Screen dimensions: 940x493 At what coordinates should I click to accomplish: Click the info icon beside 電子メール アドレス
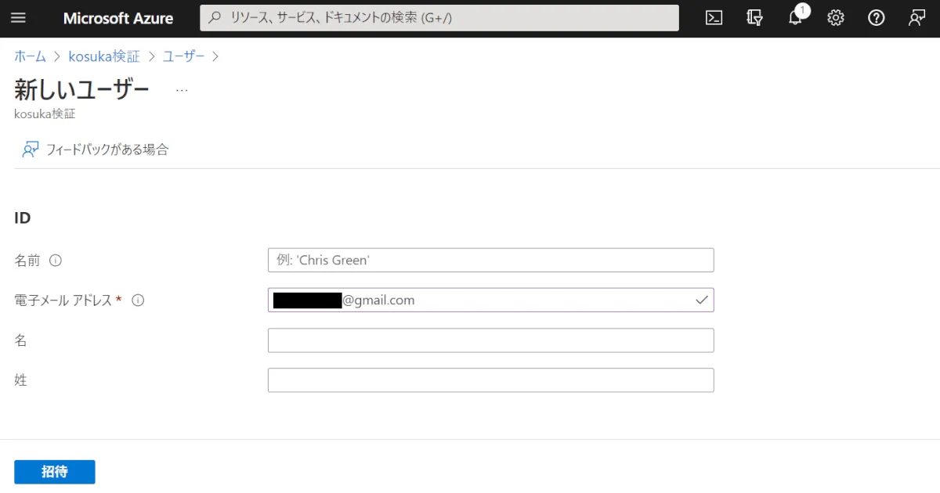[x=138, y=300]
